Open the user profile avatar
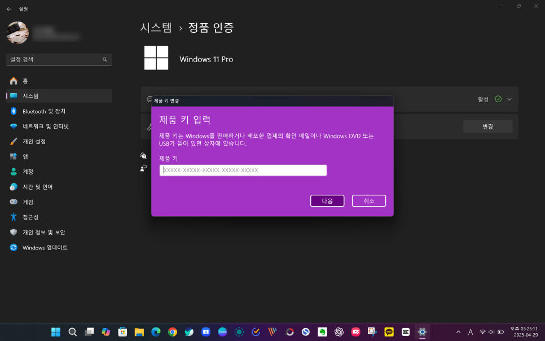This screenshot has height=341, width=545. [x=17, y=33]
